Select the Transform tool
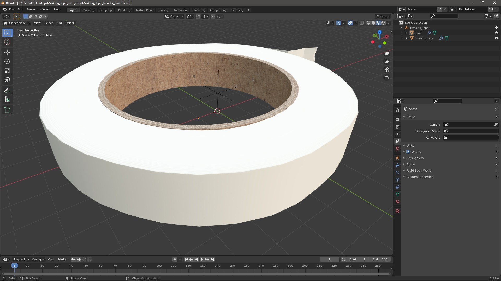The image size is (501, 281). coord(7,80)
